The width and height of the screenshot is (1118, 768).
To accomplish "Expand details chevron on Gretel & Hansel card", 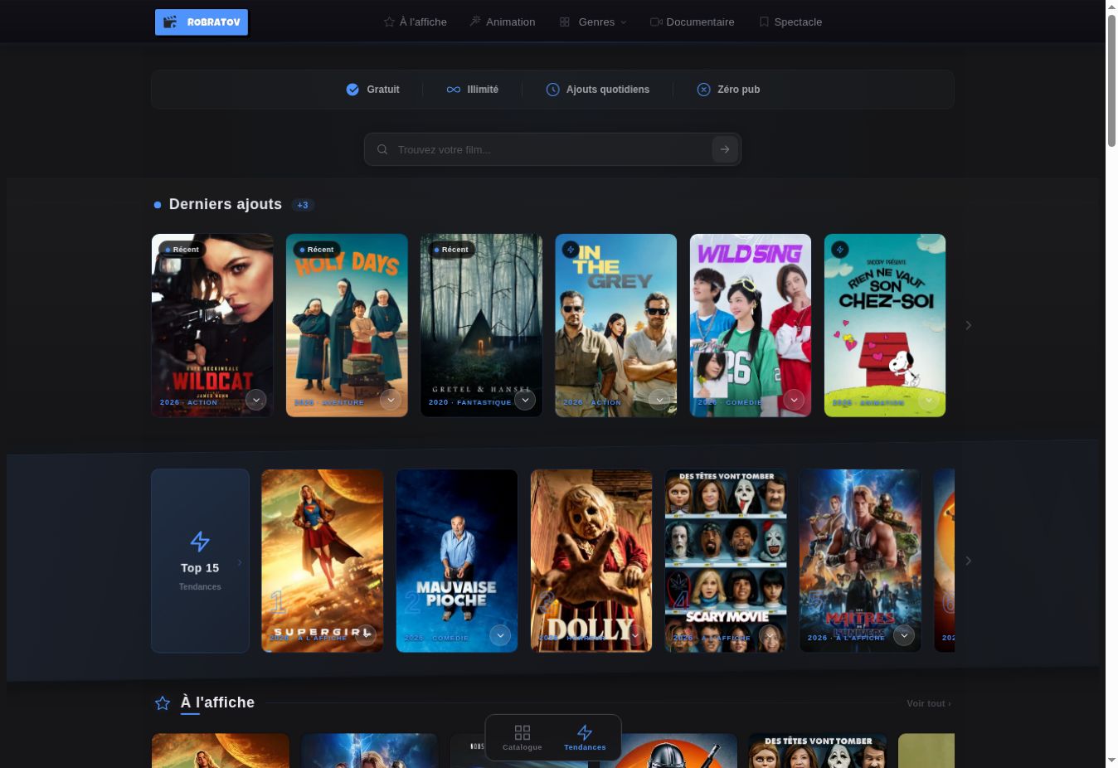I will pyautogui.click(x=525, y=400).
